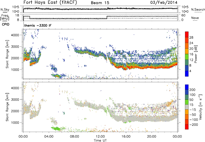The height and width of the screenshot is (142, 205).
Task: Pick the gray segment of Velocity colorbar
Action: [187, 107]
